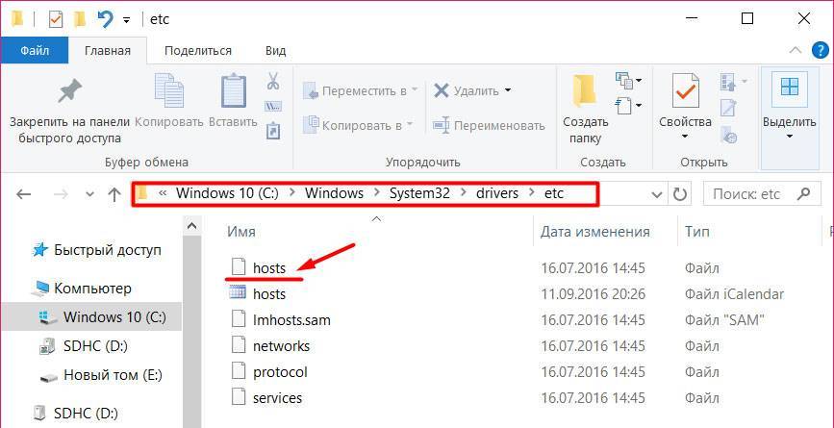Click the search magnifier icon

(x=805, y=193)
